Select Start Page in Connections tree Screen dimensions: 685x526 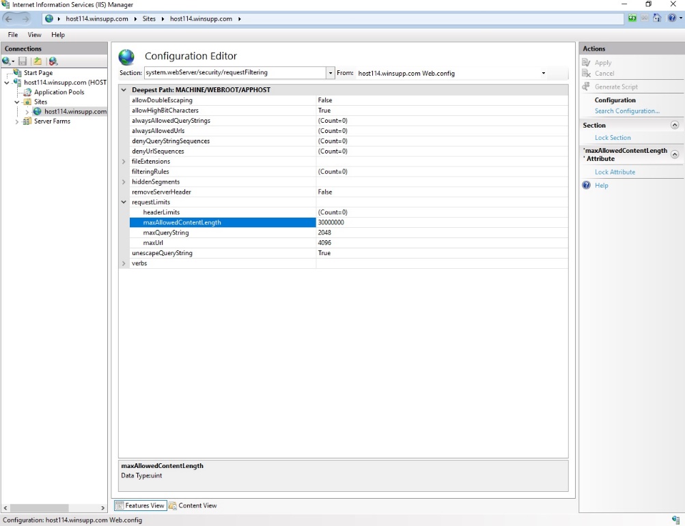(38, 73)
